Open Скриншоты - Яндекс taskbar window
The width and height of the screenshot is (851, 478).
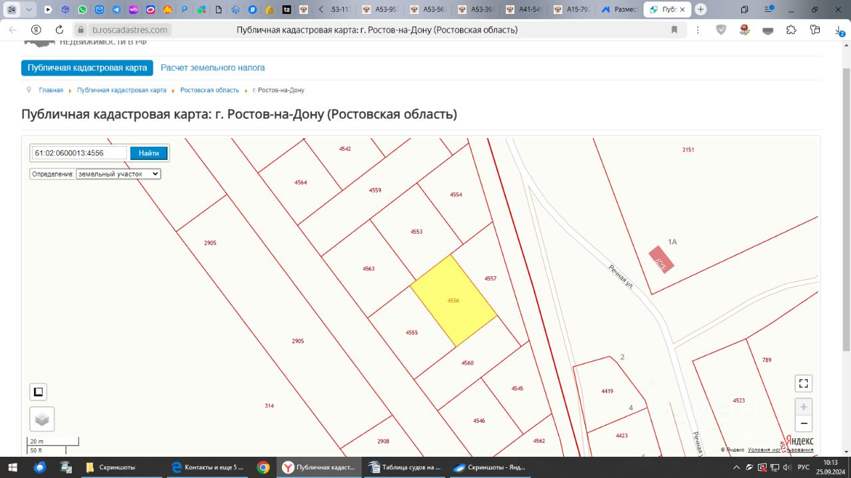tap(489, 467)
